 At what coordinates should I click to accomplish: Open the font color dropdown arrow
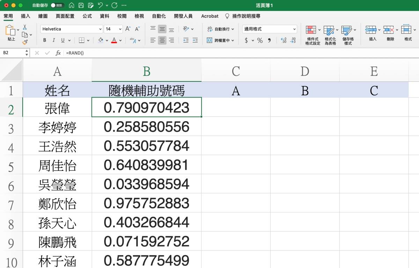point(119,39)
